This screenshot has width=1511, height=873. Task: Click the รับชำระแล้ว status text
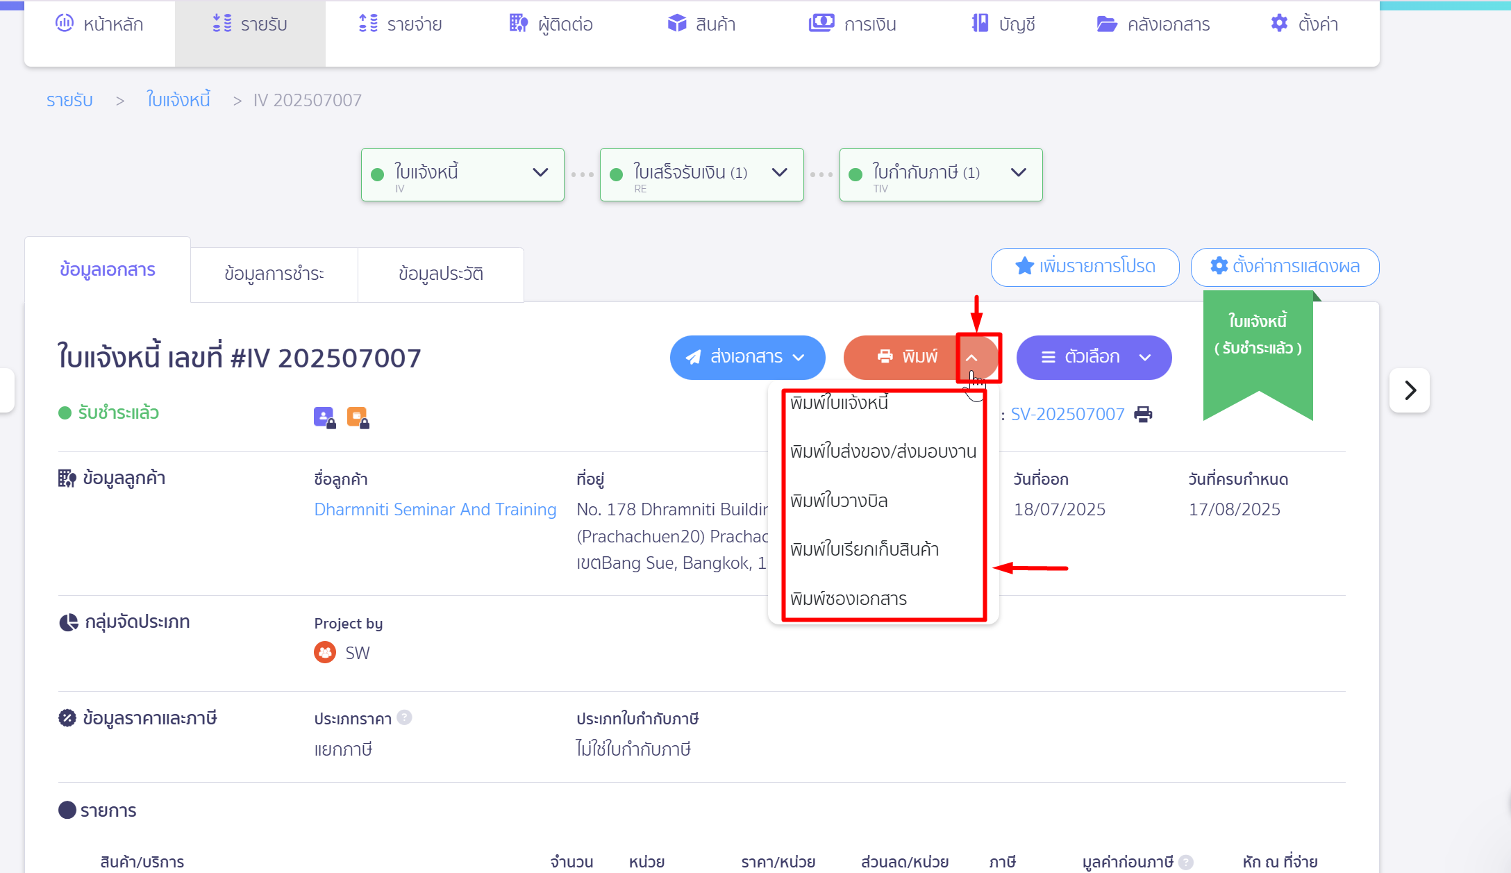click(119, 413)
